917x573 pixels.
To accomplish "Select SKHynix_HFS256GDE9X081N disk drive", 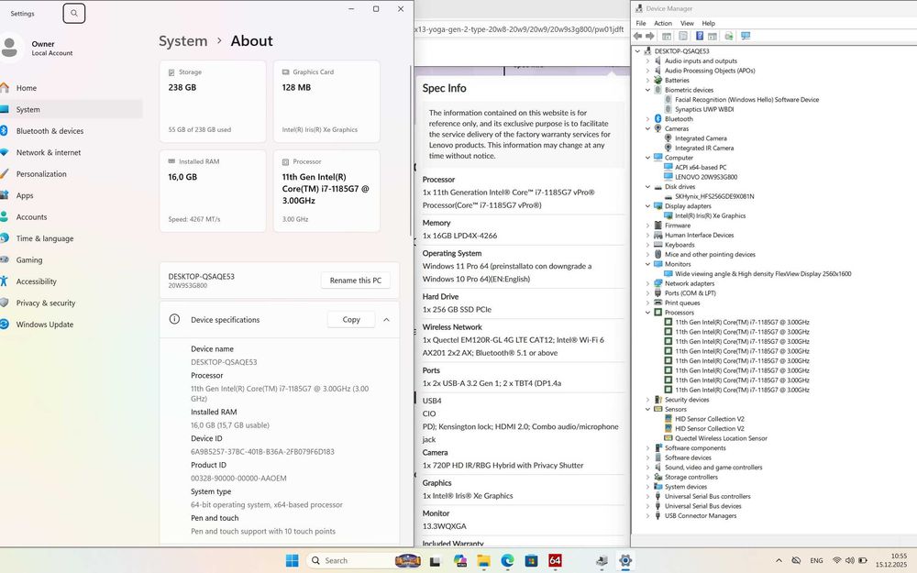I will click(x=714, y=196).
